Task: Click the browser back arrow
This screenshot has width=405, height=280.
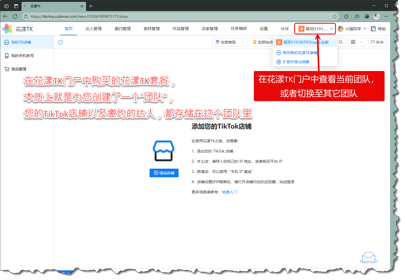Action: pyautogui.click(x=5, y=16)
